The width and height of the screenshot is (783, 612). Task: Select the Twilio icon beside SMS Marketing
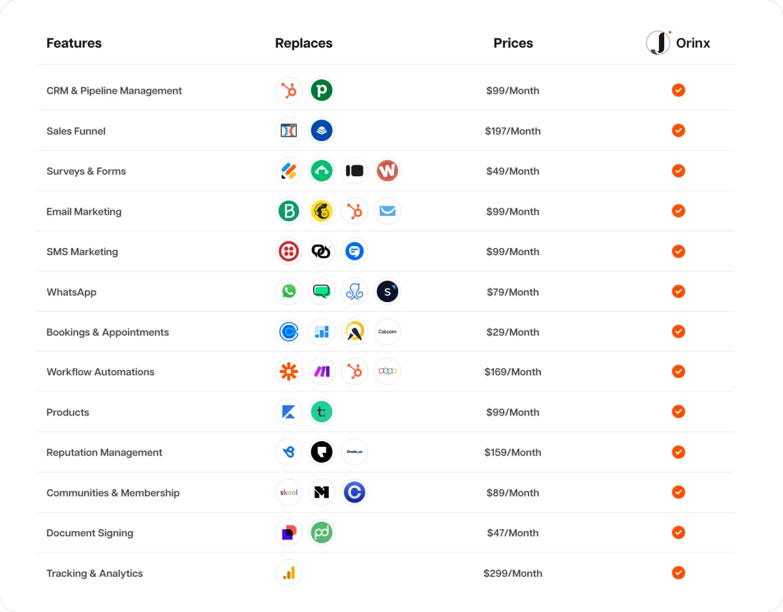click(288, 251)
